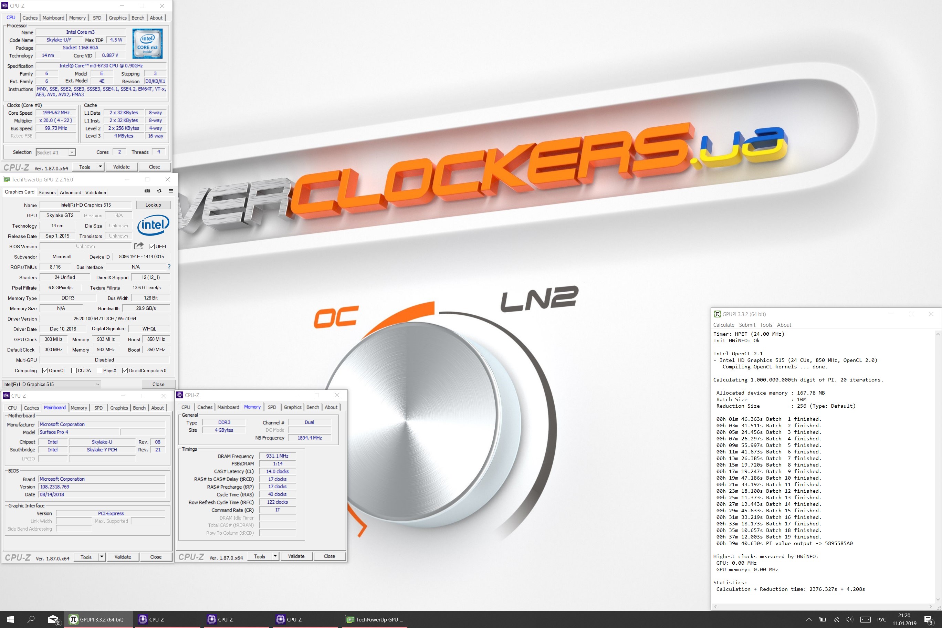The height and width of the screenshot is (628, 942).
Task: Switch to Graphics tab in CPU-Z Mainboard window
Action: [x=119, y=408]
